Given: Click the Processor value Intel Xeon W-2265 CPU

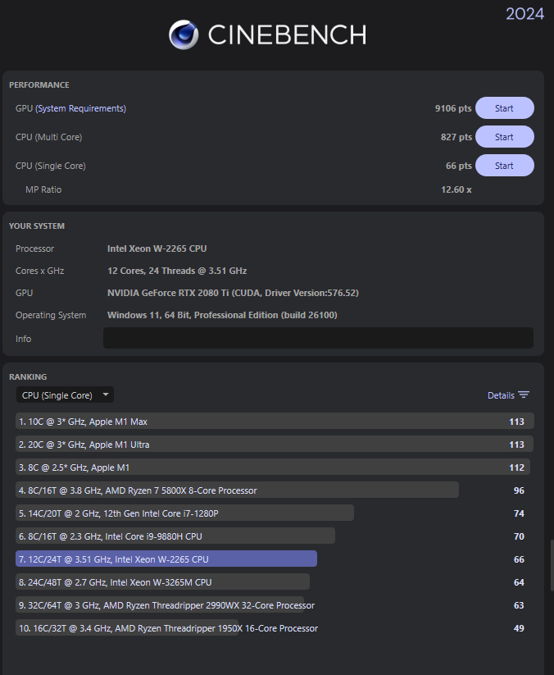Looking at the screenshot, I should 157,249.
